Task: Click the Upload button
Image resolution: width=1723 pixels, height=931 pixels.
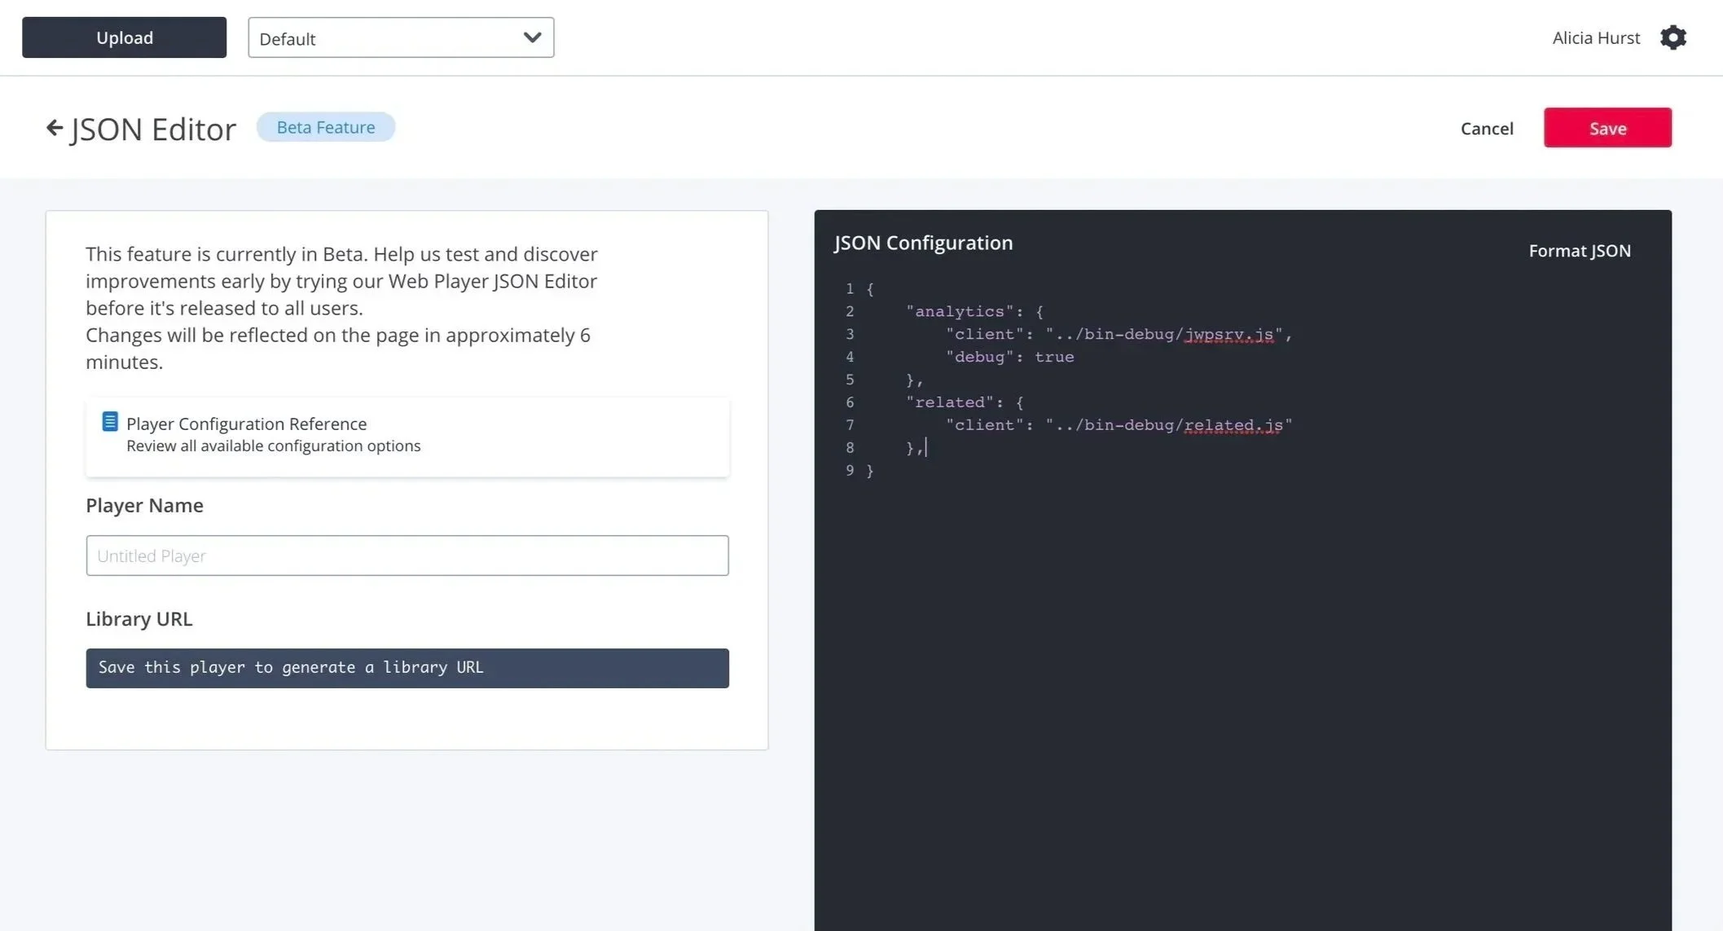Action: tap(124, 37)
